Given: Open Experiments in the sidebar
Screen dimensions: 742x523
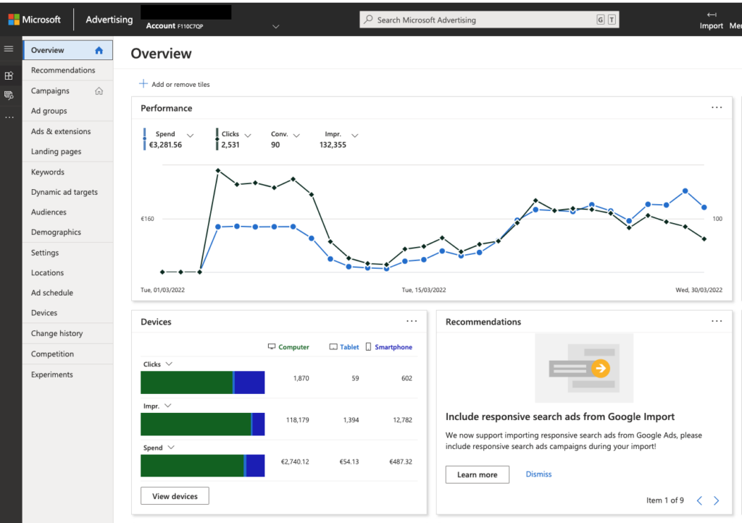Looking at the screenshot, I should 67,375.
